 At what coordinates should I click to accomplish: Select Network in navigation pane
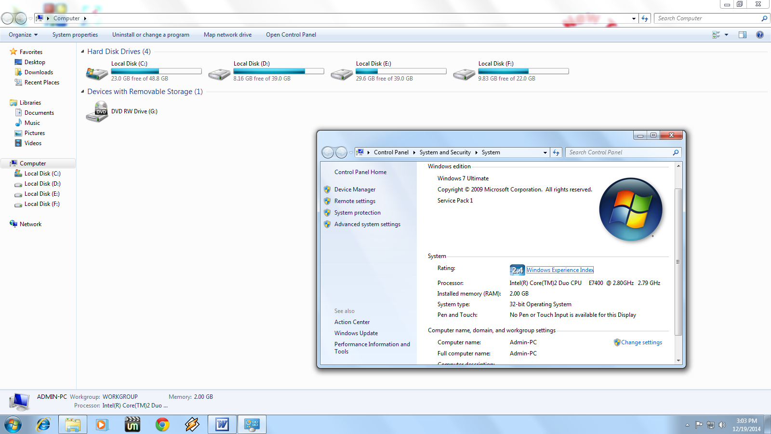[30, 224]
